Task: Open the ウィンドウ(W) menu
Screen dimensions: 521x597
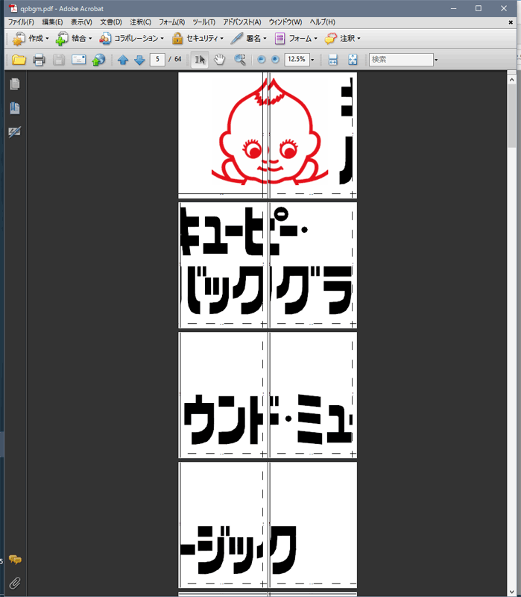Action: (285, 22)
